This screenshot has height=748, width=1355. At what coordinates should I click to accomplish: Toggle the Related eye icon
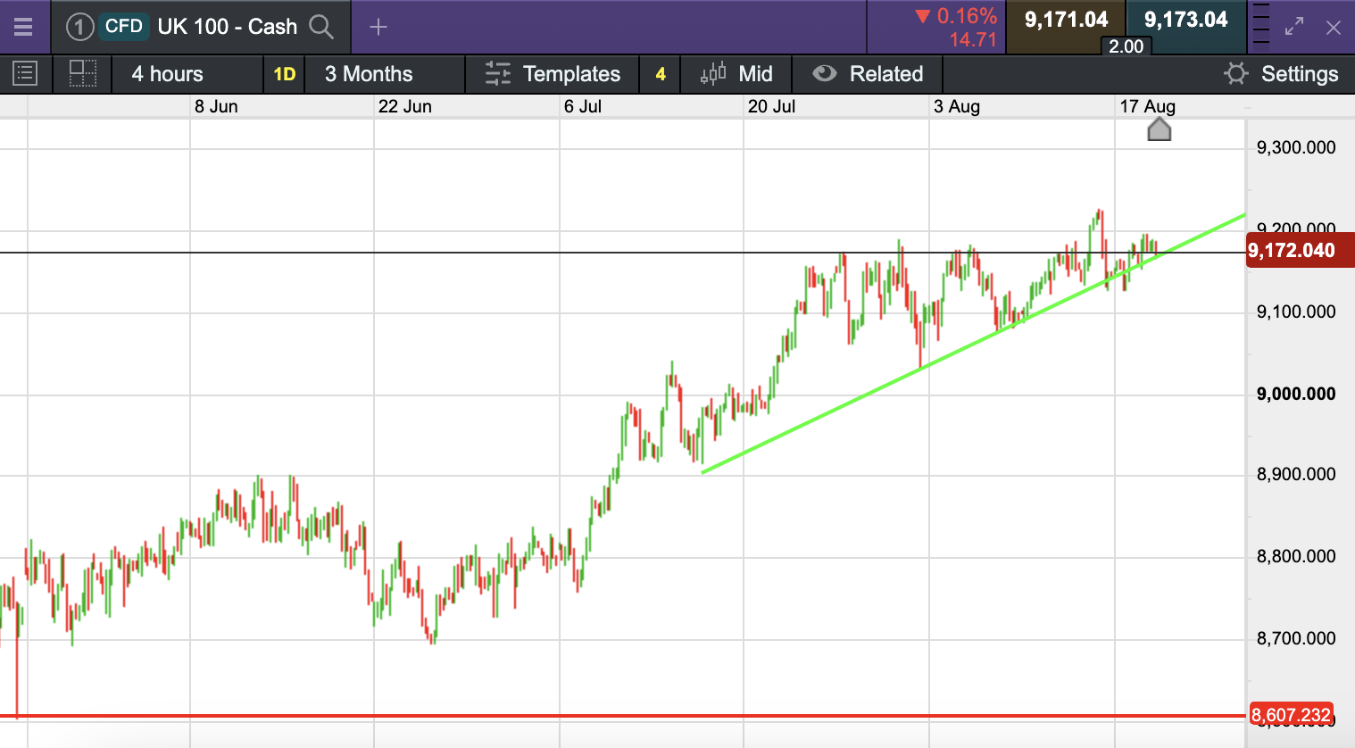[825, 73]
